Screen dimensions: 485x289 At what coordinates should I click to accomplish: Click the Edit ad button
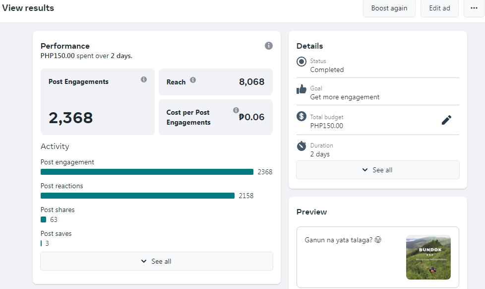tap(439, 8)
